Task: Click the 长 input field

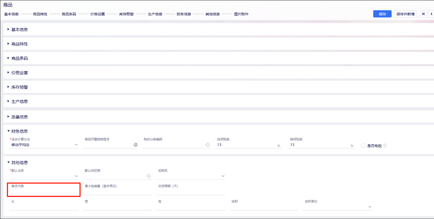Action: coord(44,207)
